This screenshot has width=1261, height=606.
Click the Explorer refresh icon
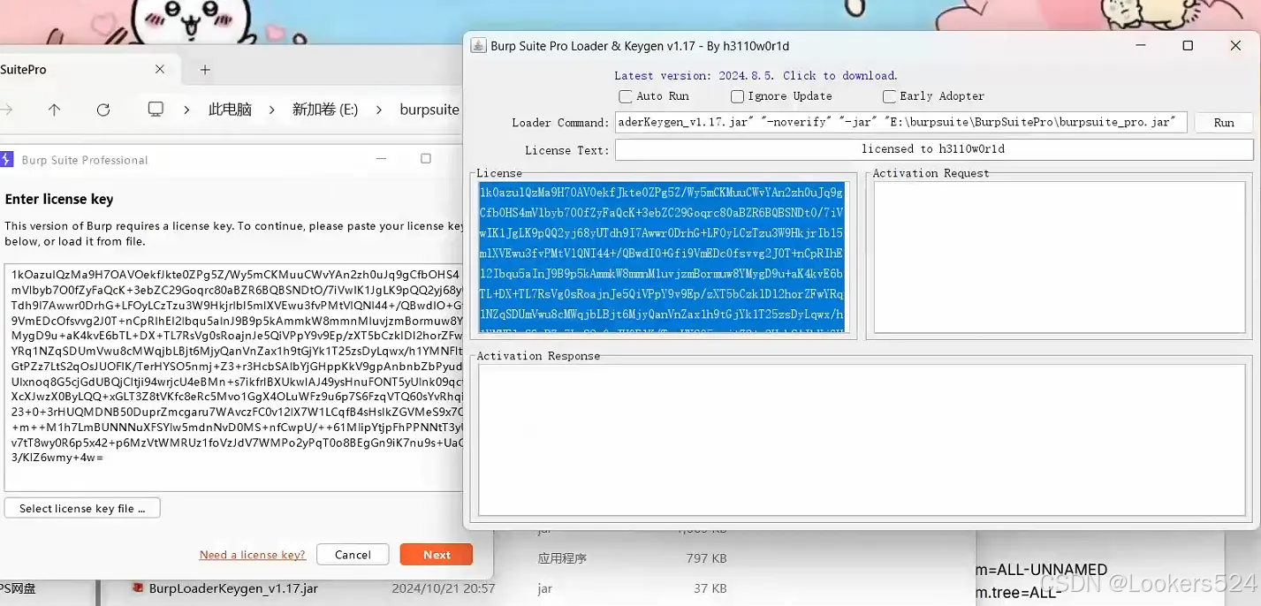click(x=103, y=110)
